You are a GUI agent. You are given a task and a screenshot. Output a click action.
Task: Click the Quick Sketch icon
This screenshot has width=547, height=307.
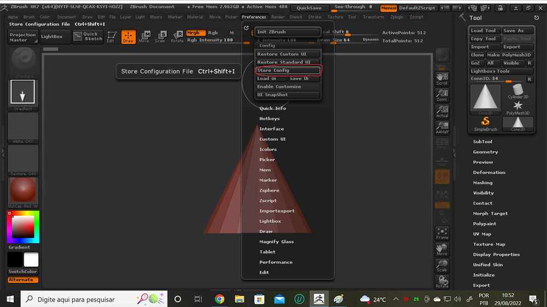coord(88,36)
